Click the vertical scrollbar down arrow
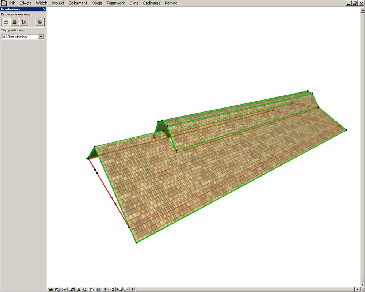The width and height of the screenshot is (365, 292). 363,285
